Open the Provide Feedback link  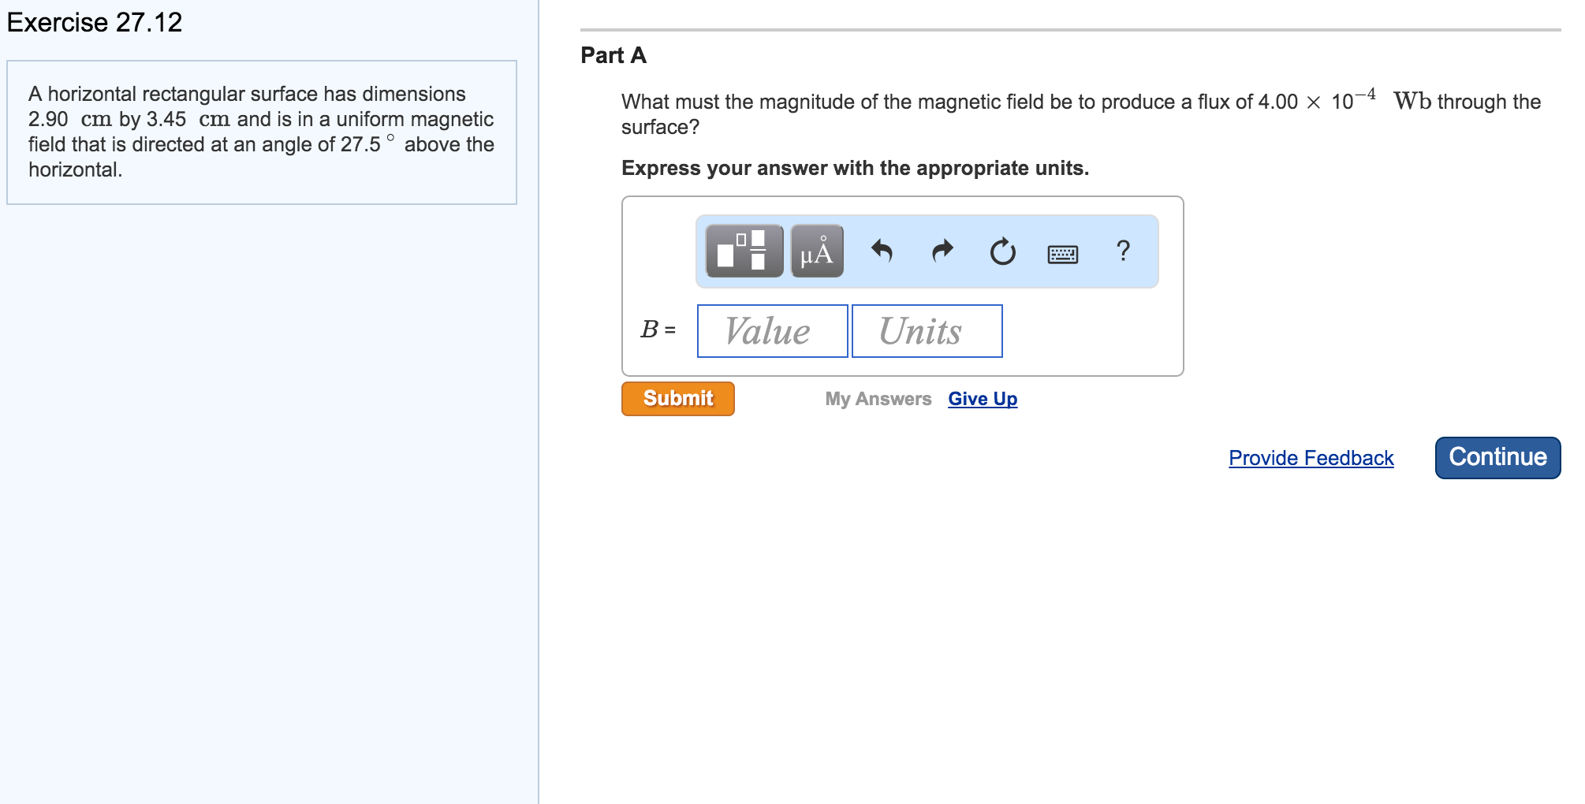click(1311, 458)
